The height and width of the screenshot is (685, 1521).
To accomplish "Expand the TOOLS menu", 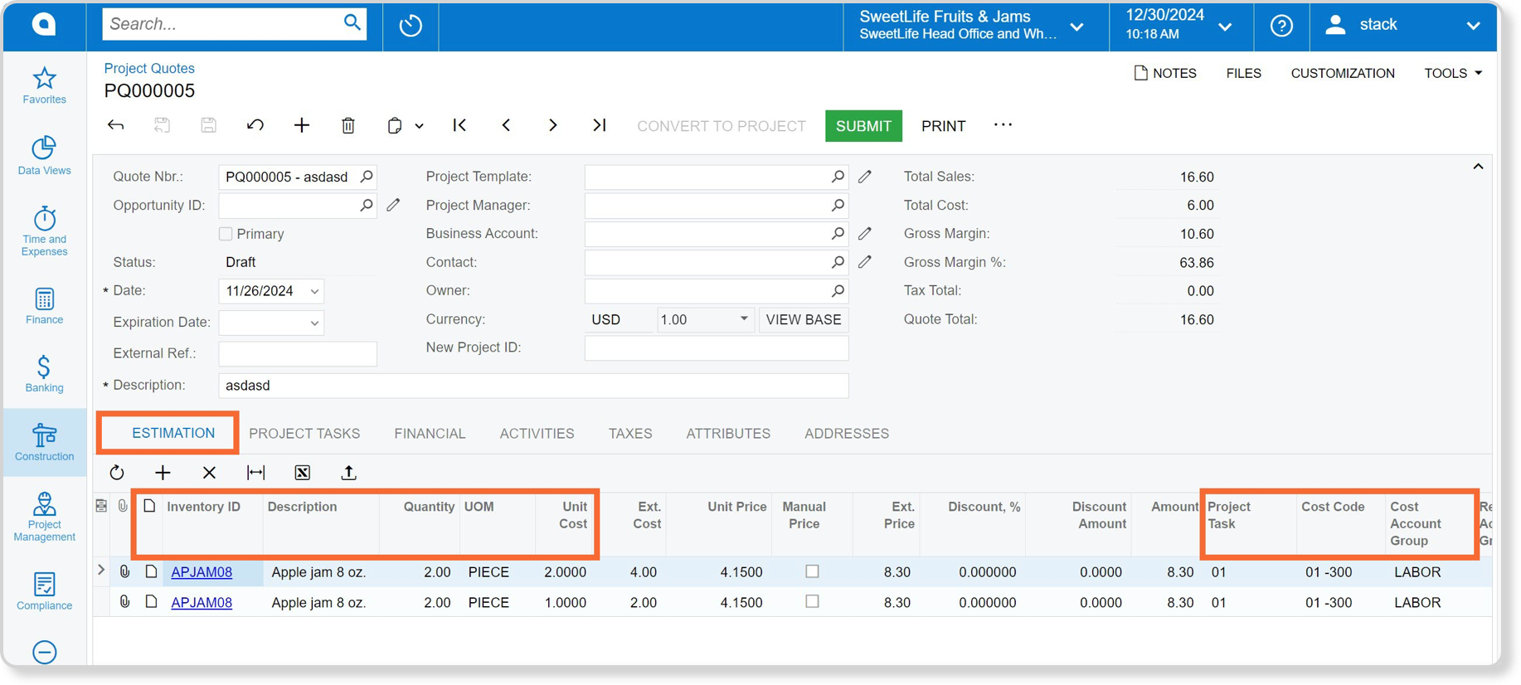I will pyautogui.click(x=1453, y=73).
